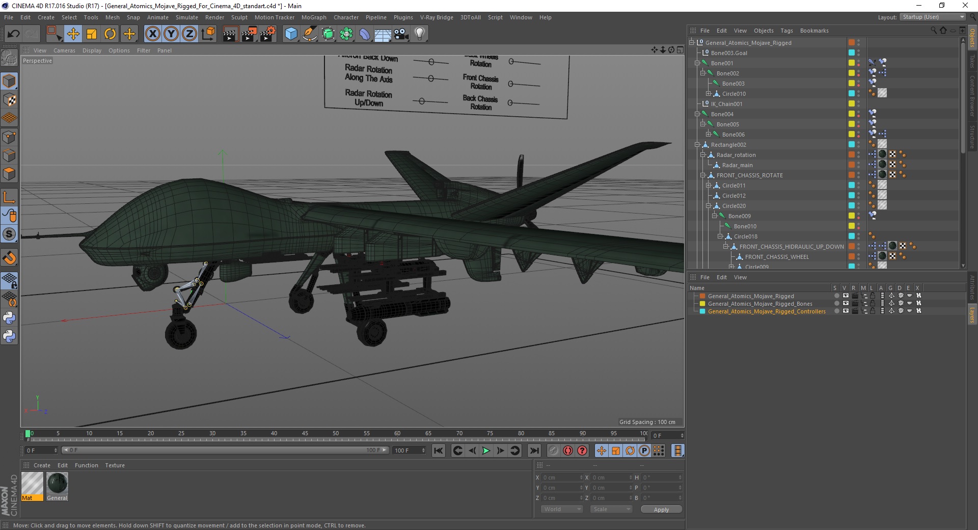Toggle Position keyframe recording icon
This screenshot has height=530, width=978.
tap(602, 450)
